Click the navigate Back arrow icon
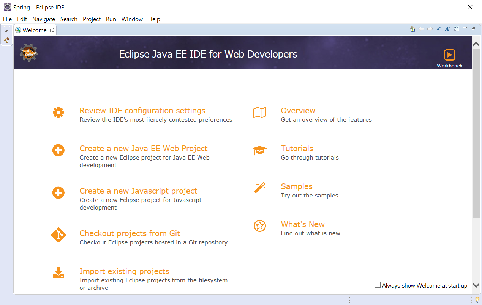Screen dimensions: 482x305 coord(421,29)
